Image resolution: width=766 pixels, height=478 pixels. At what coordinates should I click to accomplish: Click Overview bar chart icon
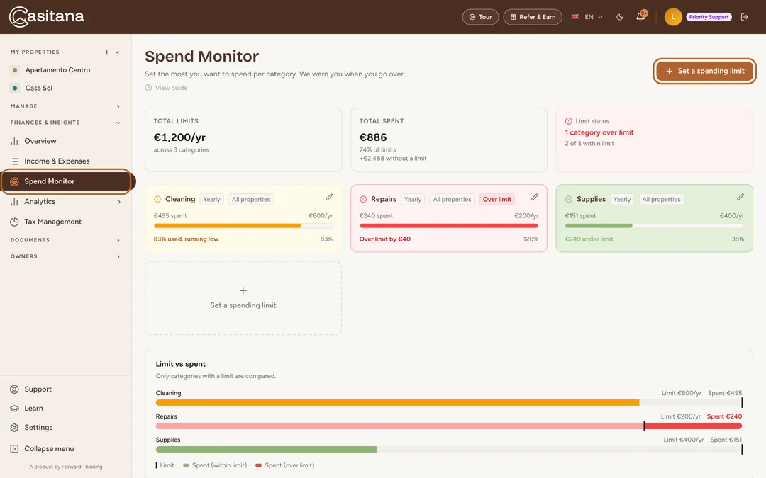coord(14,142)
